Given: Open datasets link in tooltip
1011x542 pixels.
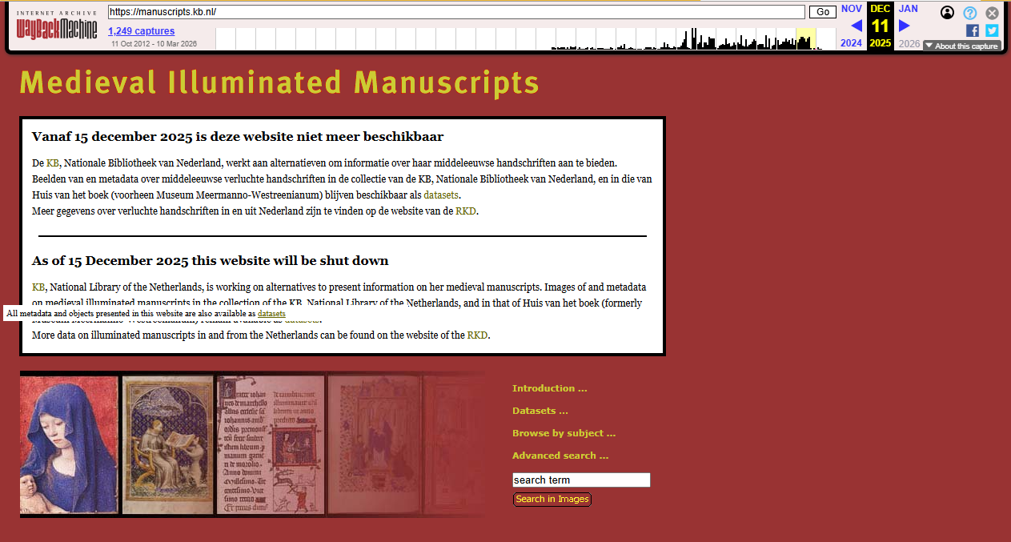Looking at the screenshot, I should click(271, 314).
